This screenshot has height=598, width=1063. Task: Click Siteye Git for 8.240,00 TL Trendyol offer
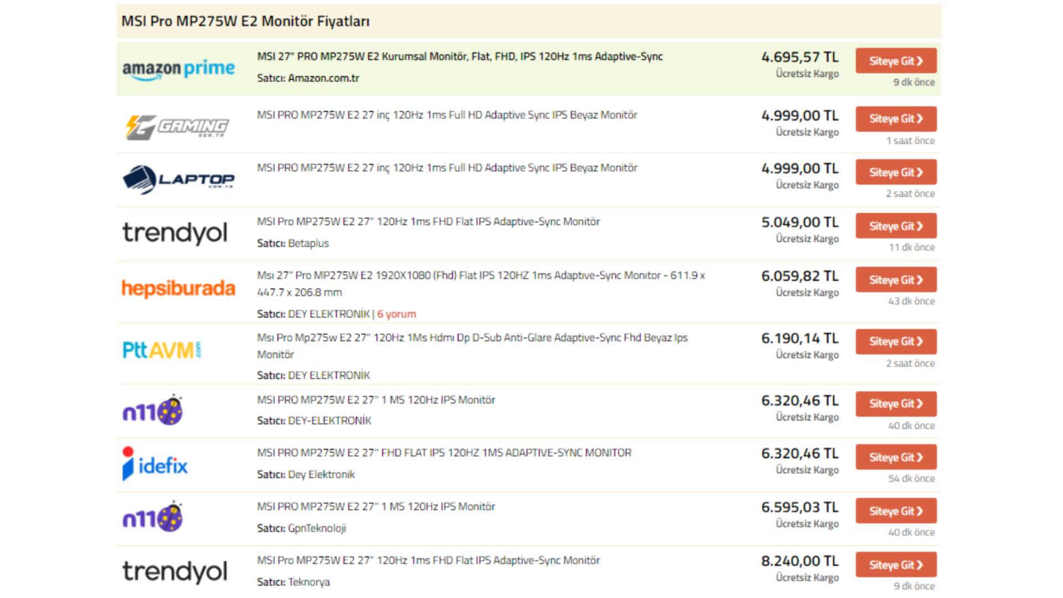click(896, 565)
